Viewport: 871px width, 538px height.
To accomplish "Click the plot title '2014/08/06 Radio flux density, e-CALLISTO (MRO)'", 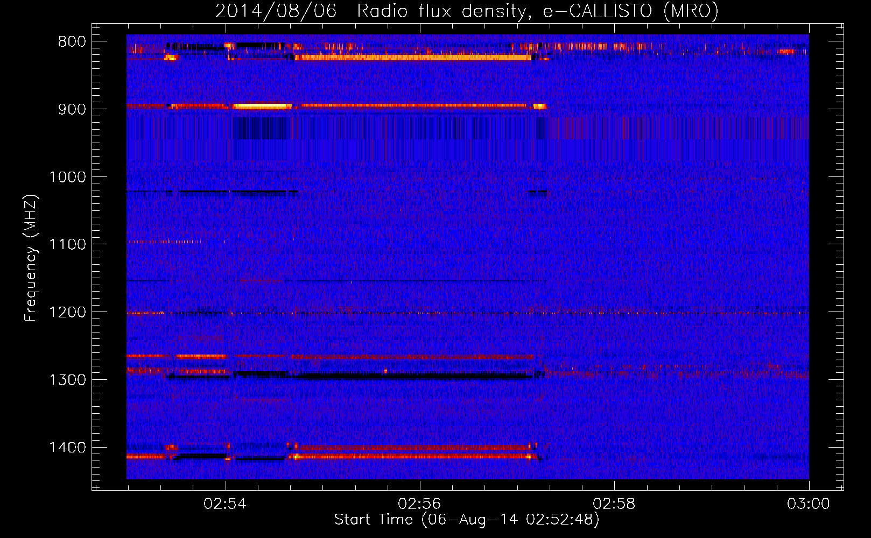I will tap(467, 11).
